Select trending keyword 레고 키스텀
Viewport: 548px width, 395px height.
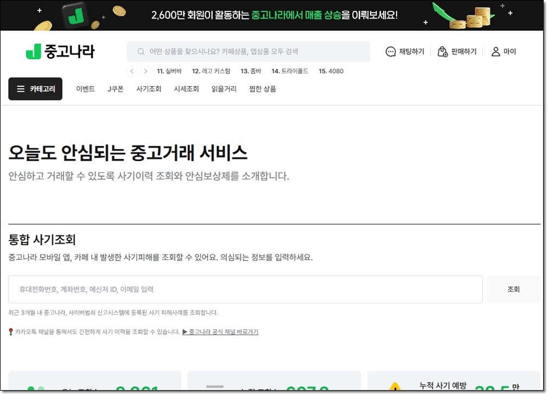pos(211,71)
